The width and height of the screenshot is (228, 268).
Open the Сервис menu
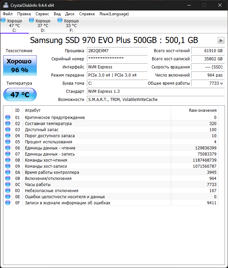coord(42,14)
